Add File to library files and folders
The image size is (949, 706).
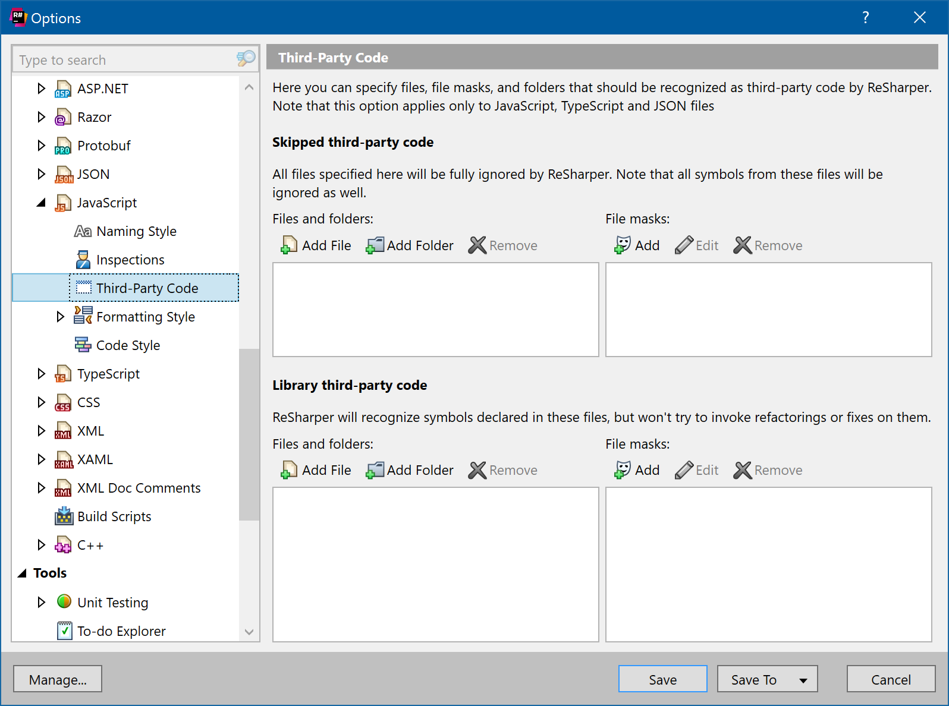pyautogui.click(x=316, y=470)
